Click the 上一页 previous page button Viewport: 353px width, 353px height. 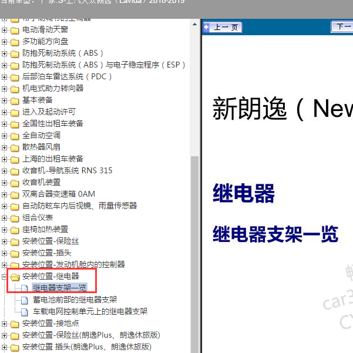click(223, 27)
